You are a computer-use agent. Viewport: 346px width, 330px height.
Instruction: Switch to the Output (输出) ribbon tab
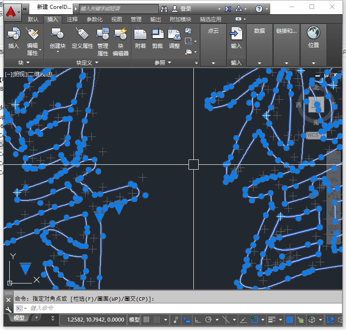click(155, 19)
